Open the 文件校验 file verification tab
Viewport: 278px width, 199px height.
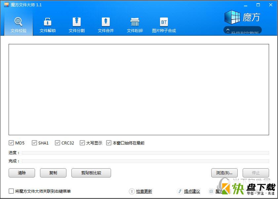19,25
